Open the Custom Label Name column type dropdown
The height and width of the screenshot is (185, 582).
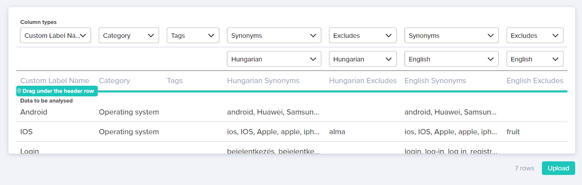click(x=55, y=36)
